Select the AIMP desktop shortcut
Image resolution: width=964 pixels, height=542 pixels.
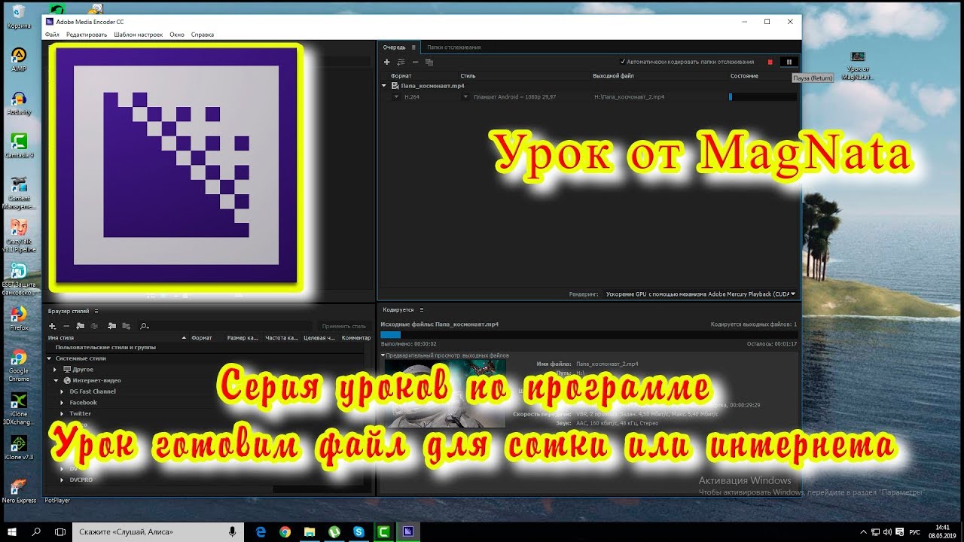(x=19, y=59)
